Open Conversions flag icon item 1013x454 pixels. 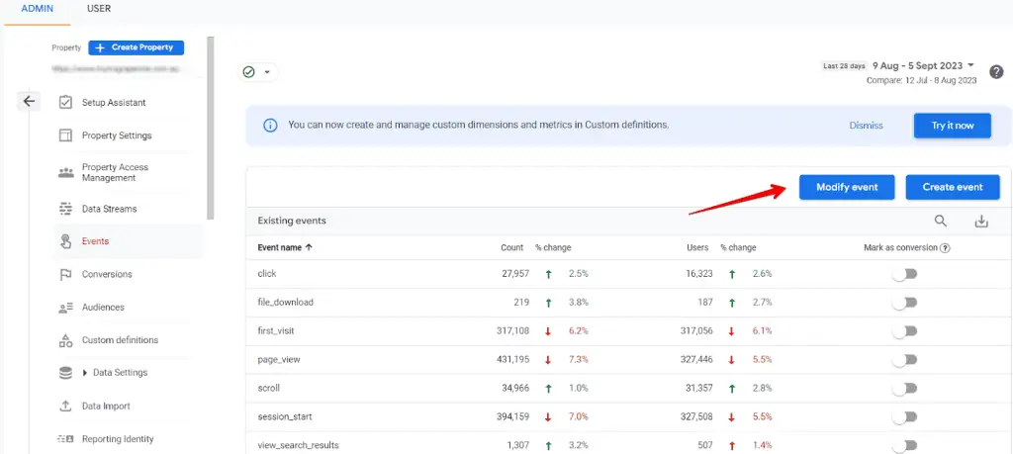coord(106,274)
